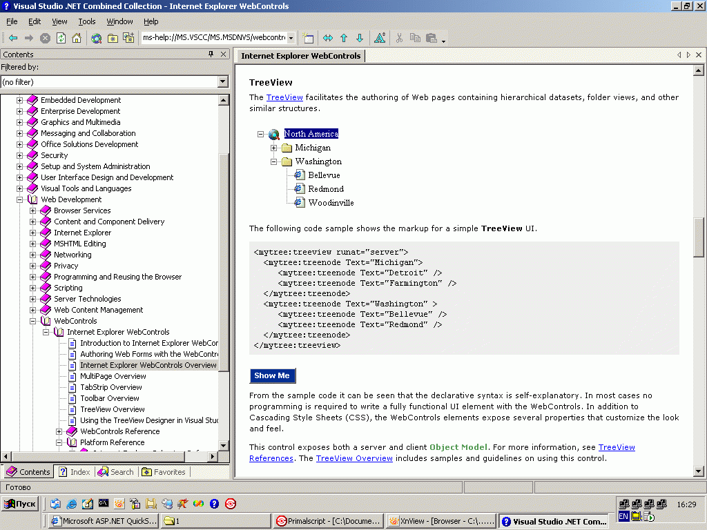The width and height of the screenshot is (707, 530).
Task: Click the Cut scissors icon
Action: 399,39
